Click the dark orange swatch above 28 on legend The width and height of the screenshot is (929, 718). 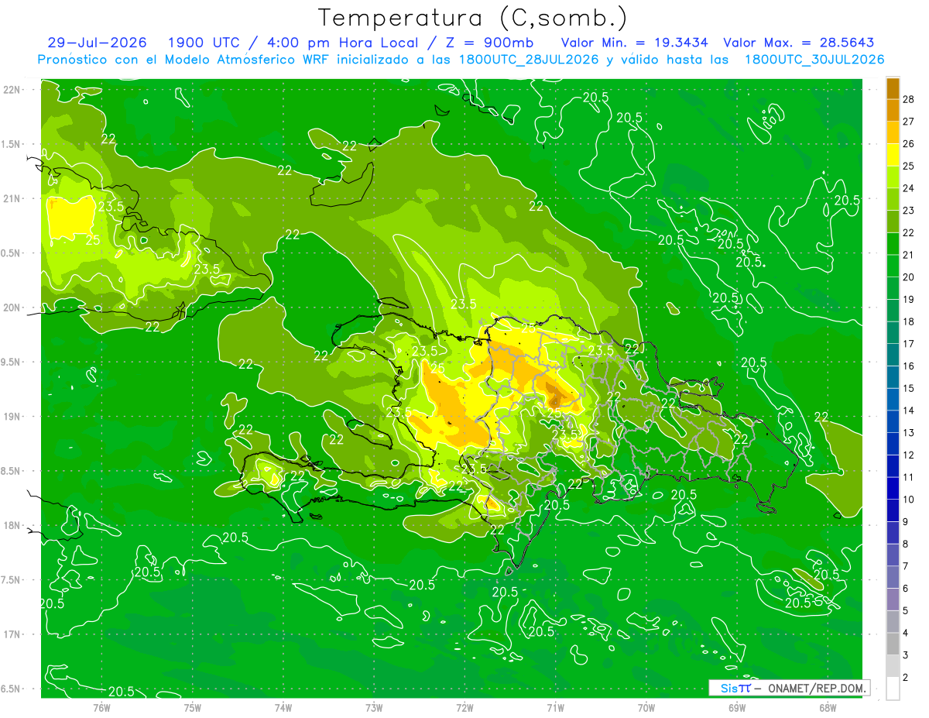(893, 88)
